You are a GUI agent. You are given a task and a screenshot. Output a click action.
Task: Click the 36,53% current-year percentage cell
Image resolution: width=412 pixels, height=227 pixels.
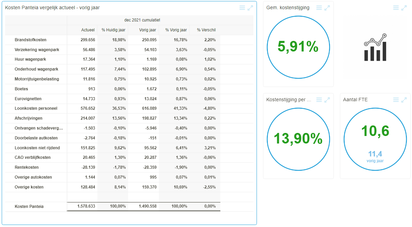119,108
